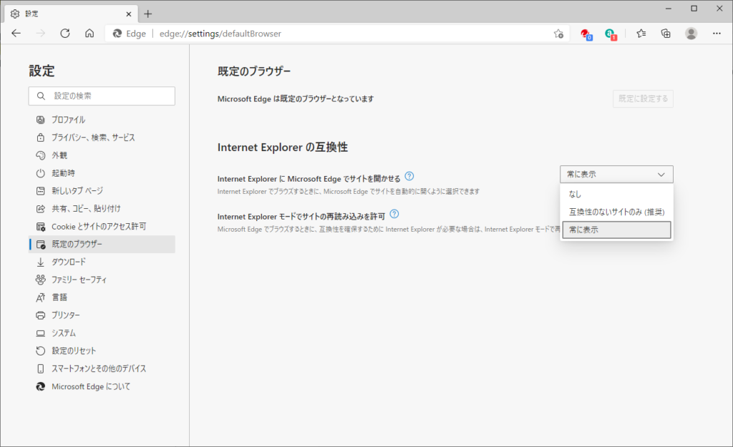Click the 既定に設定する button
Screen dimensions: 733x447
[x=643, y=99]
